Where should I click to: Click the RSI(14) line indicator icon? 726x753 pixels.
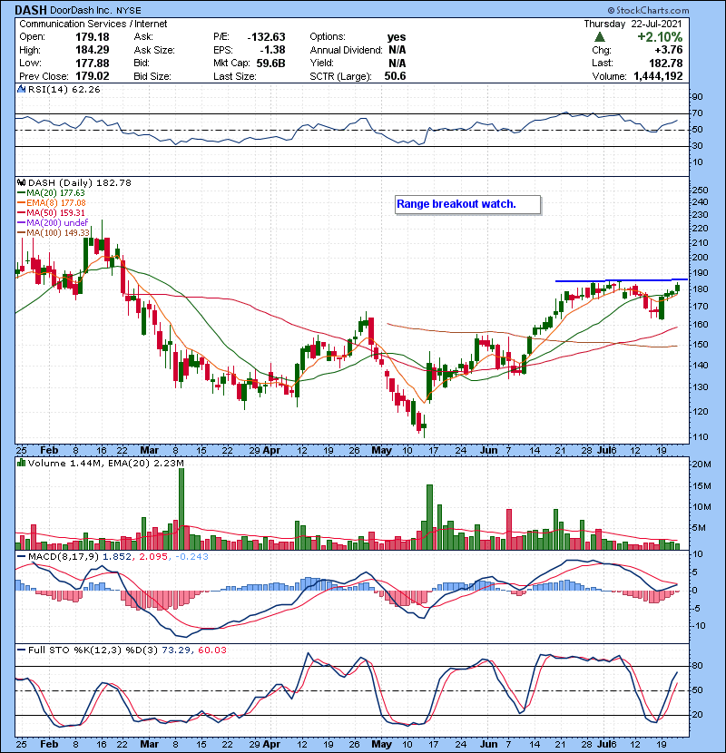(22, 89)
